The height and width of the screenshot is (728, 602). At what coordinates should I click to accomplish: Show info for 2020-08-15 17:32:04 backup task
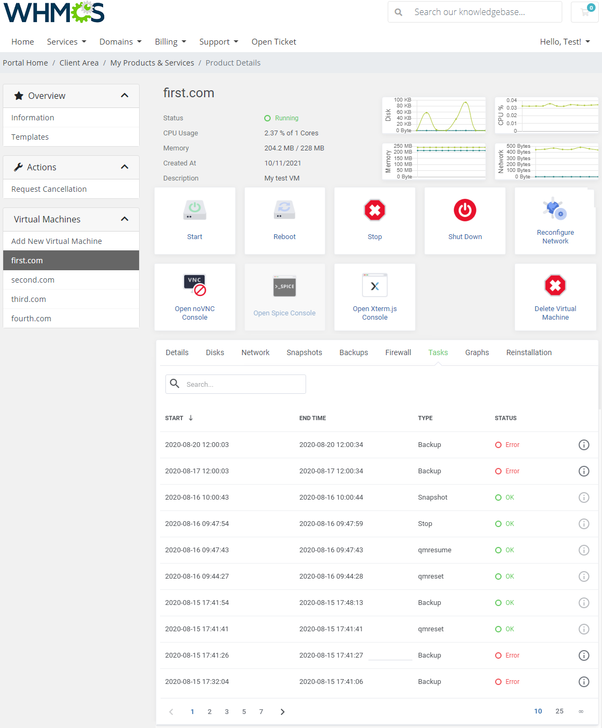584,682
